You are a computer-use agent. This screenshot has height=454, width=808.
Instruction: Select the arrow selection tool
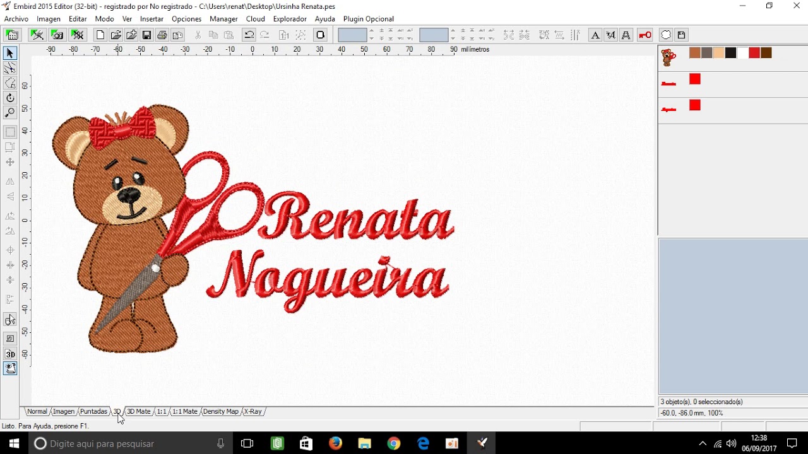tap(10, 54)
